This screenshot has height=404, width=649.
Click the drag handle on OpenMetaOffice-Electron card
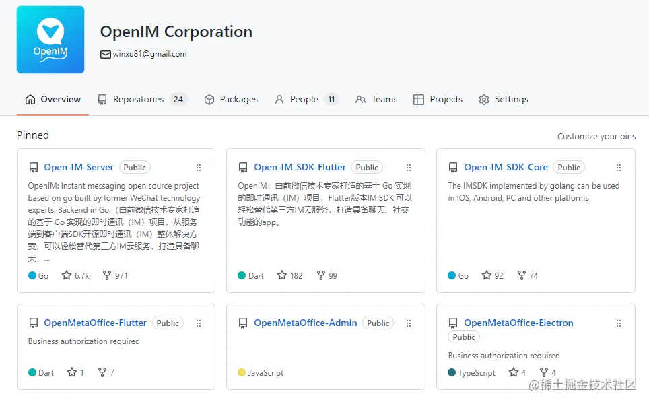coord(619,323)
